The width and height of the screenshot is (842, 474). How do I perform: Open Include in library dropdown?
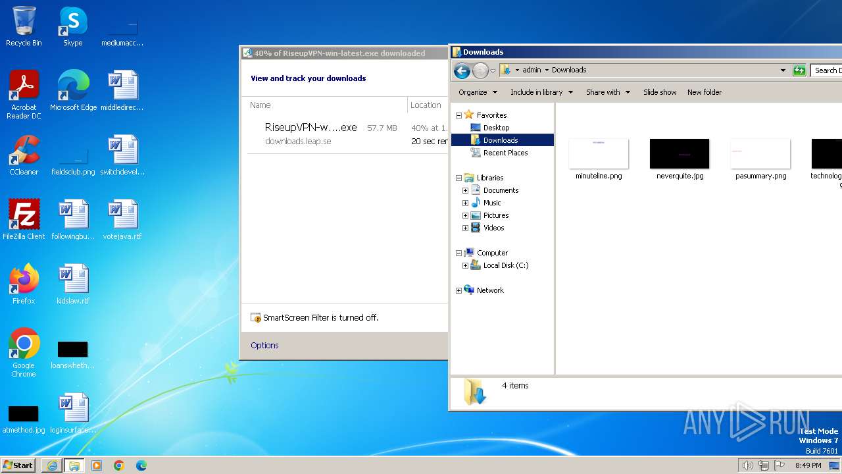click(541, 92)
